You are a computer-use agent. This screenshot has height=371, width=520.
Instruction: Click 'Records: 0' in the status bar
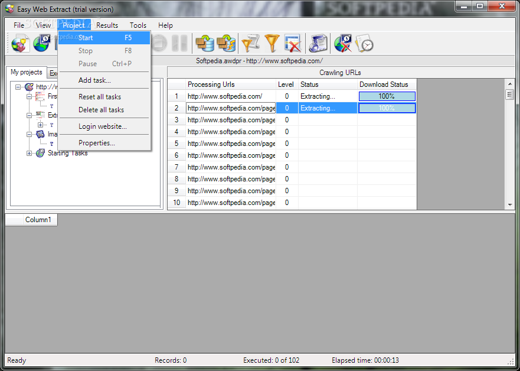(x=171, y=360)
